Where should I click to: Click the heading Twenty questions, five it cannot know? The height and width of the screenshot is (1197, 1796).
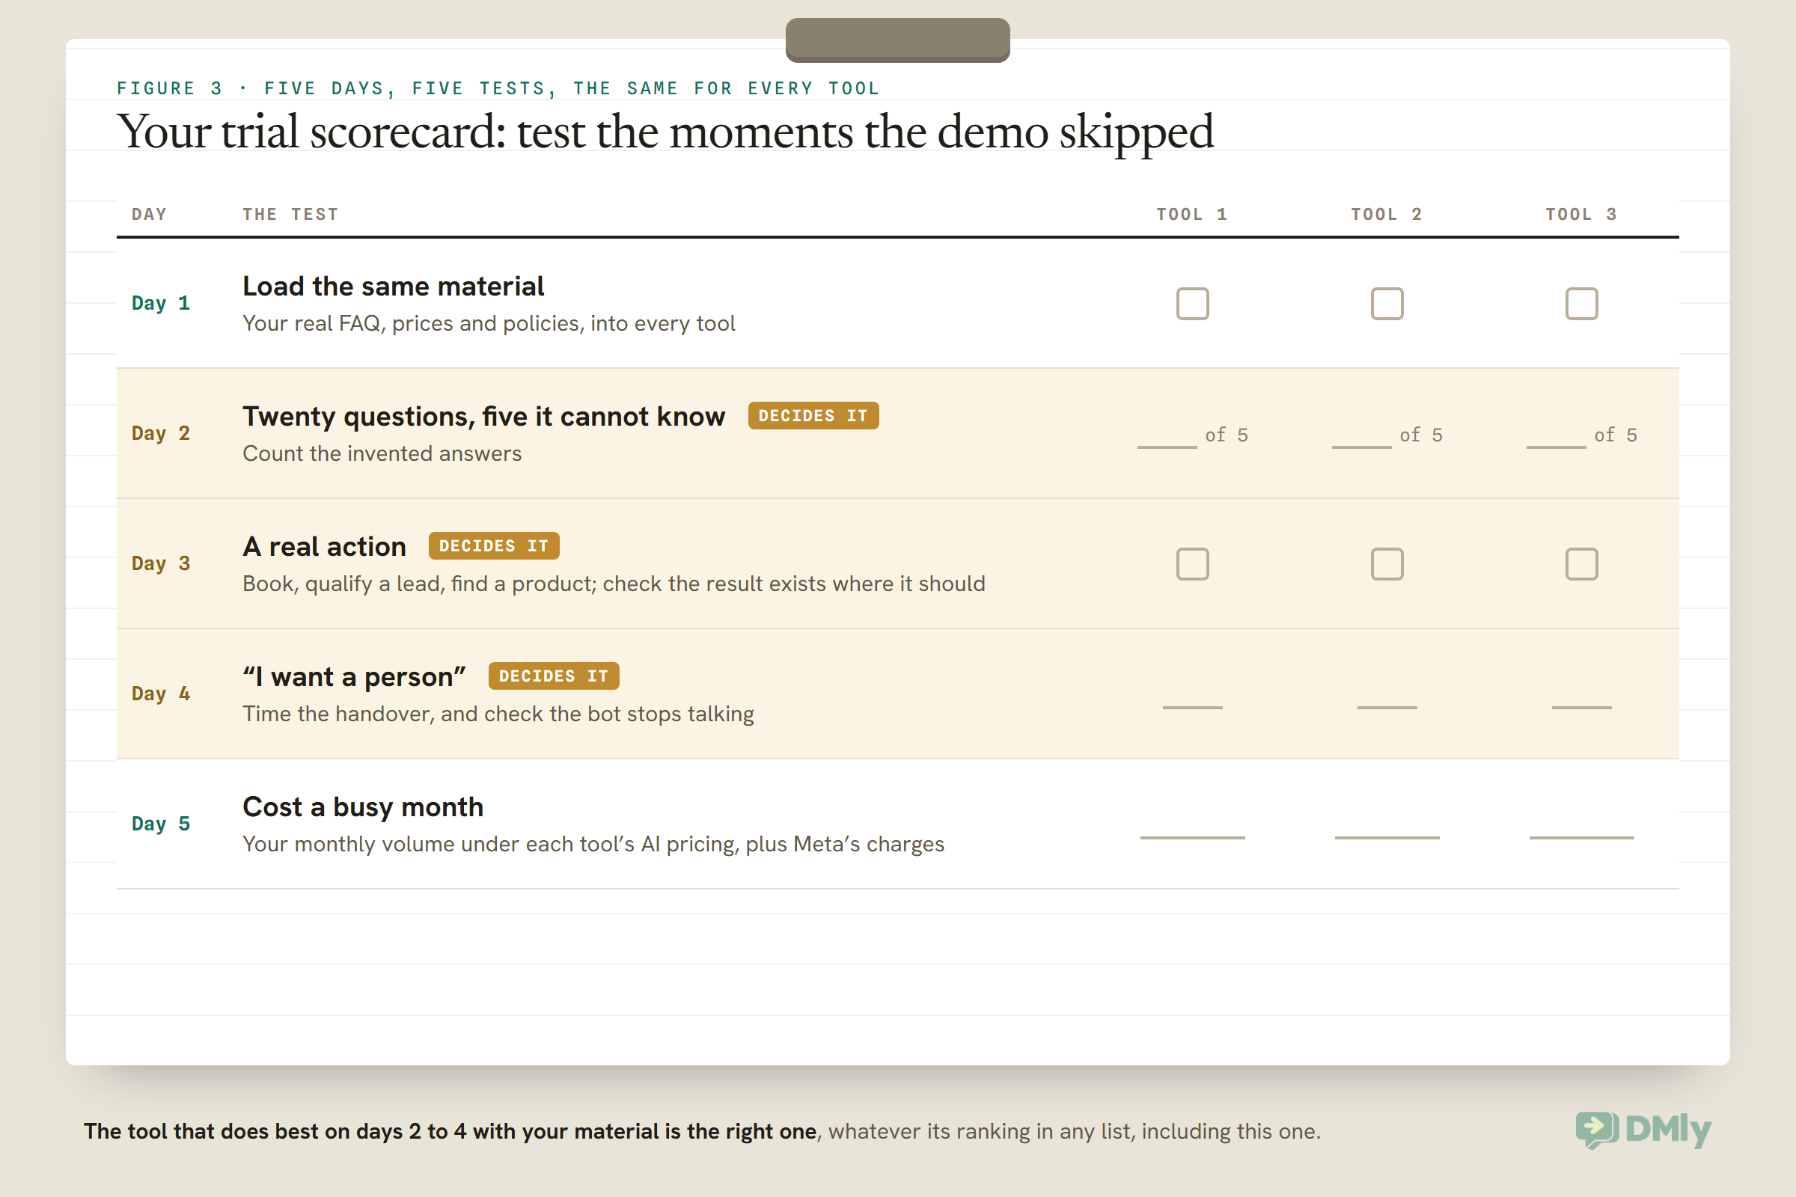[x=484, y=417]
